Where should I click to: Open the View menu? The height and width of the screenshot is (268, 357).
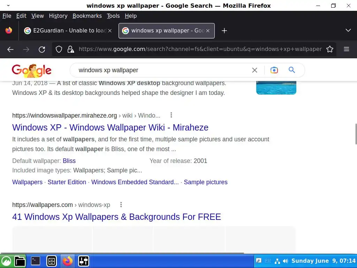click(x=38, y=16)
